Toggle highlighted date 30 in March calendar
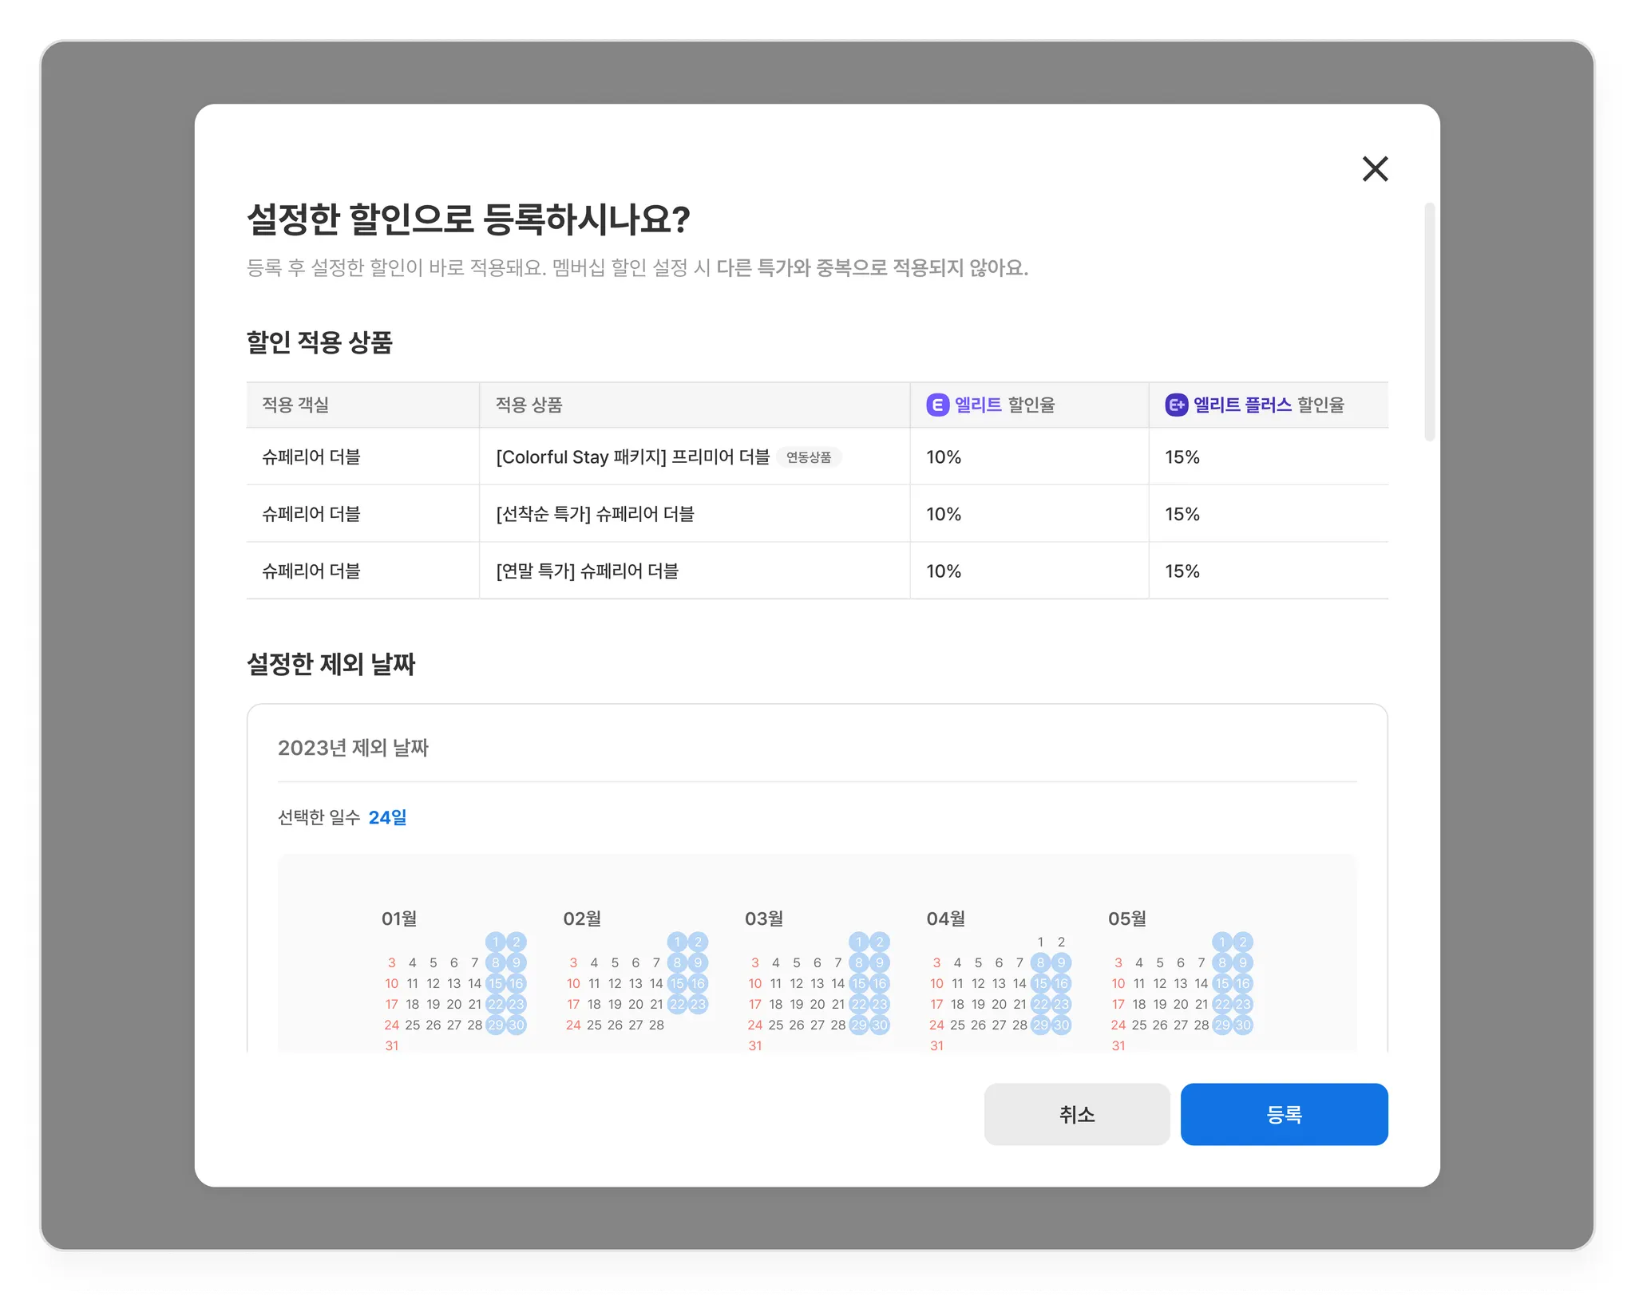Screen dimensions: 1635x1304 pos(880,1025)
